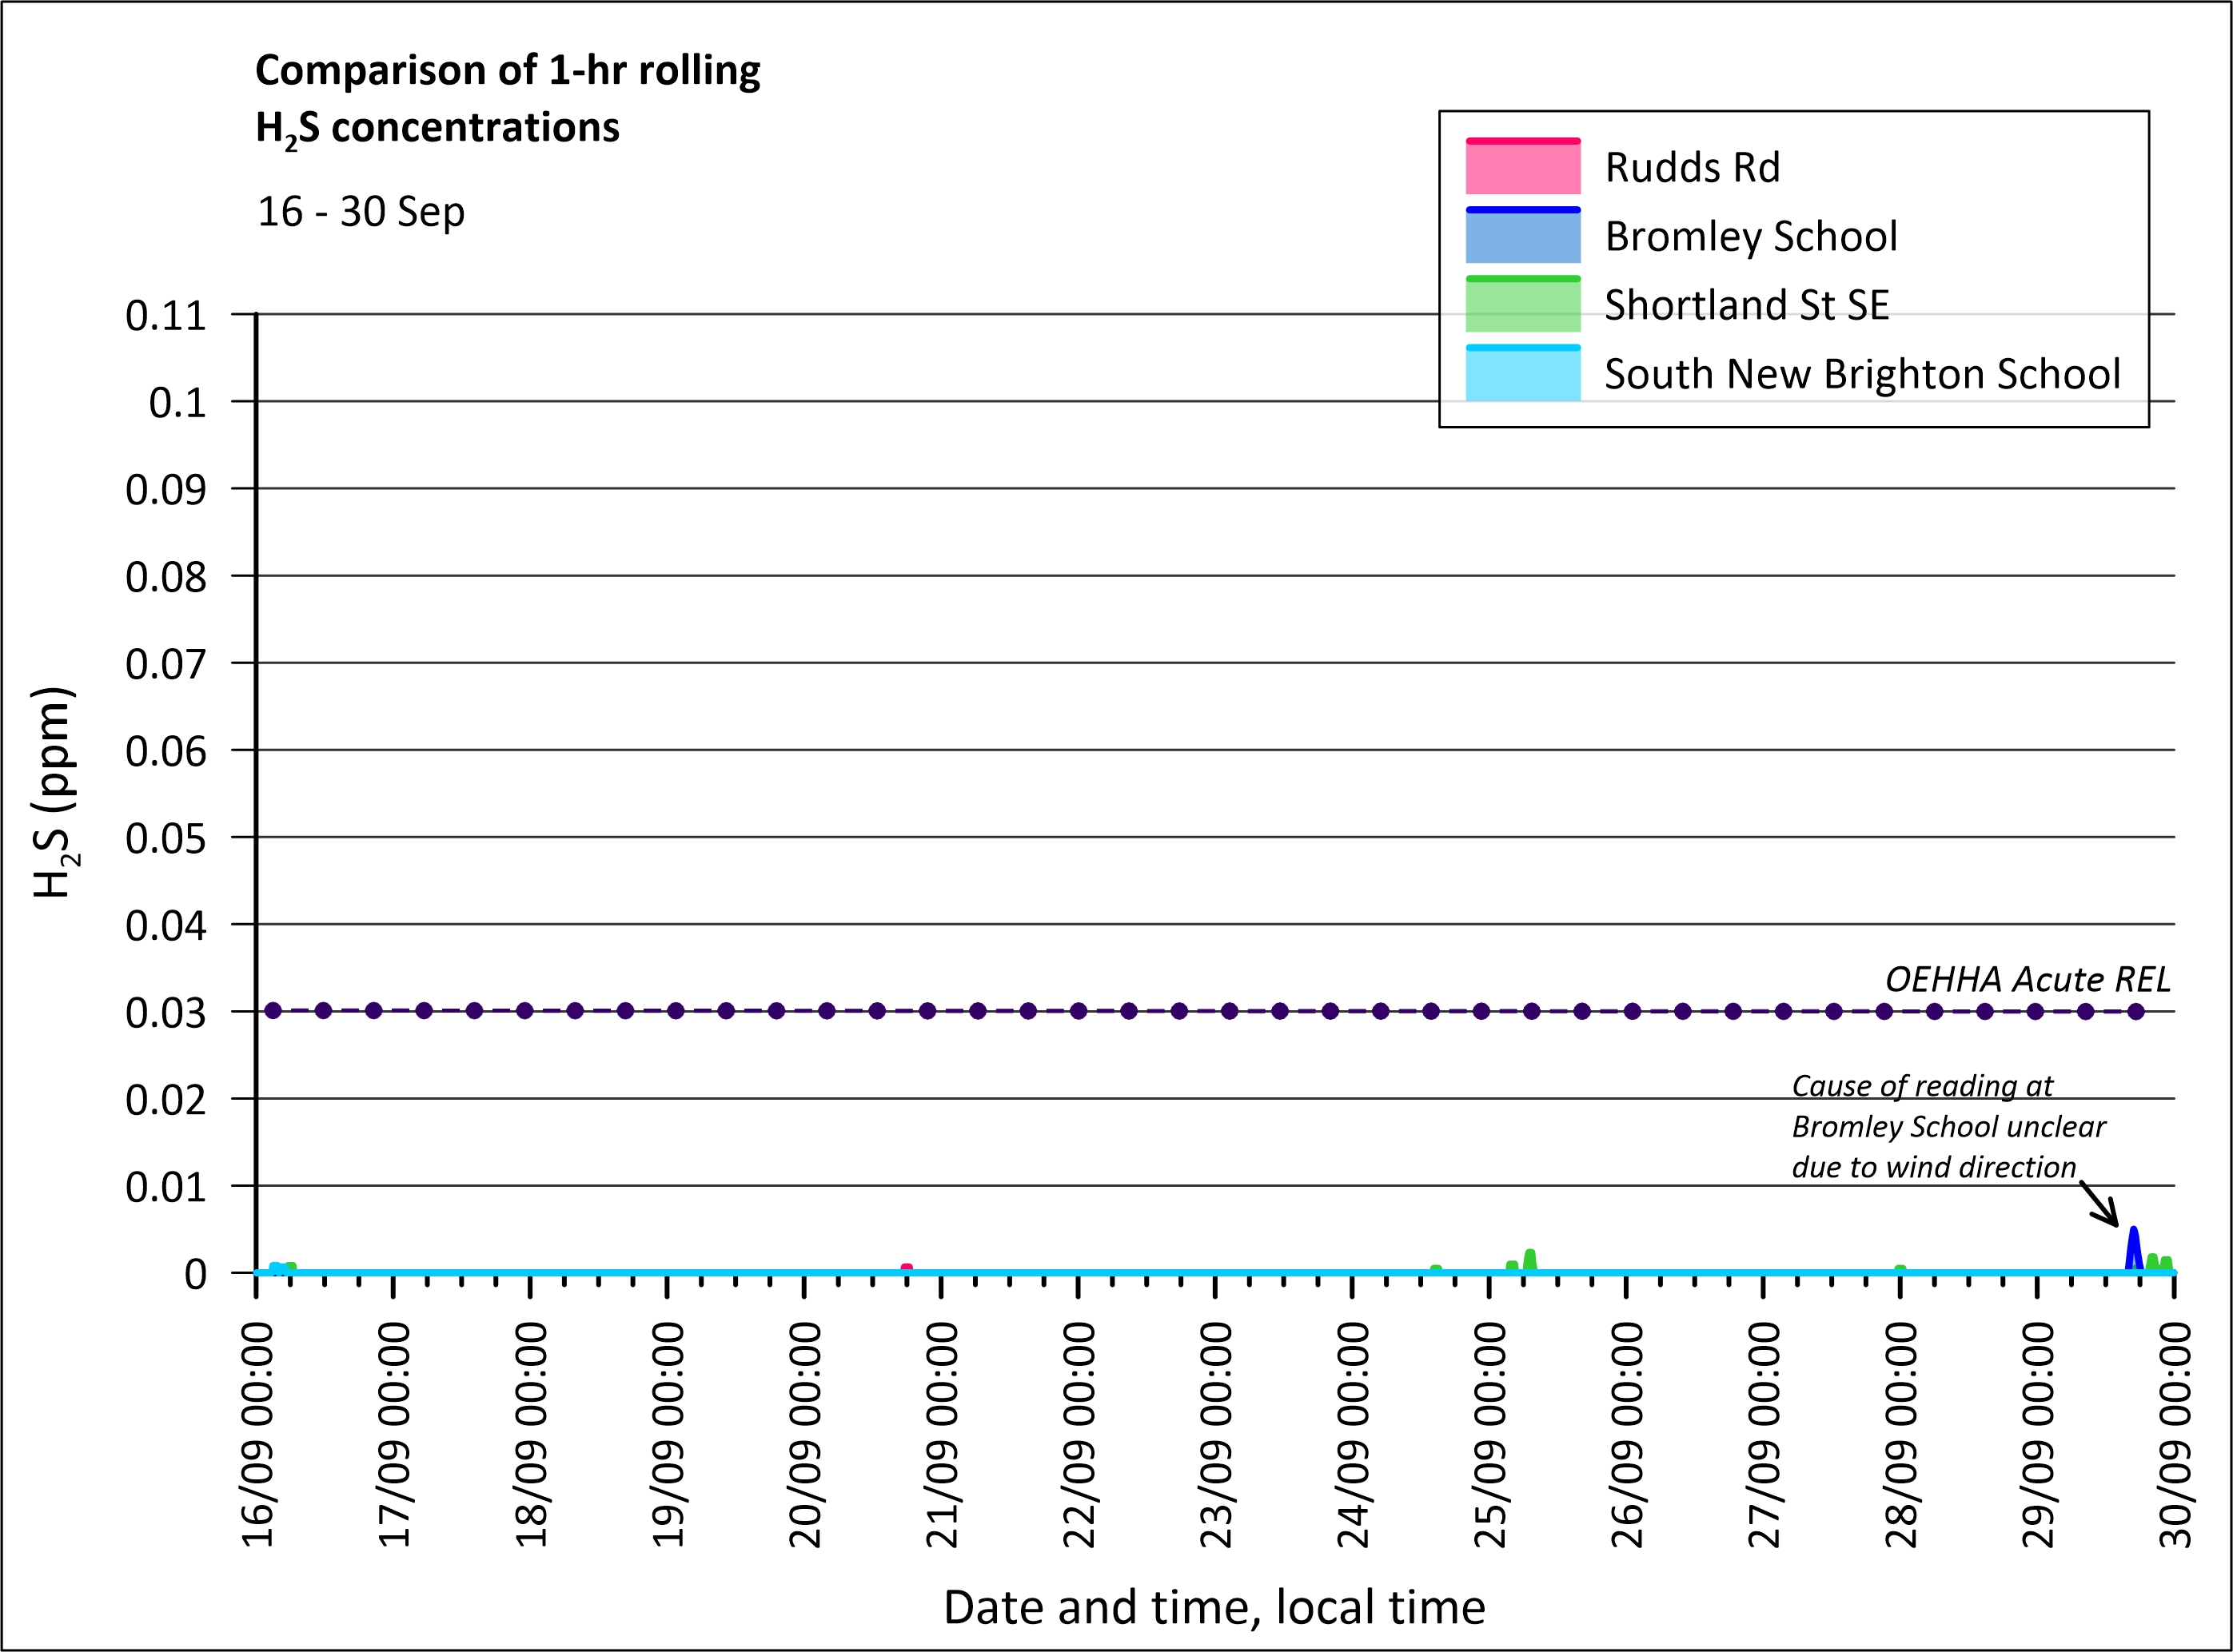Click the H2S (ppm) y-axis title

tap(53, 792)
